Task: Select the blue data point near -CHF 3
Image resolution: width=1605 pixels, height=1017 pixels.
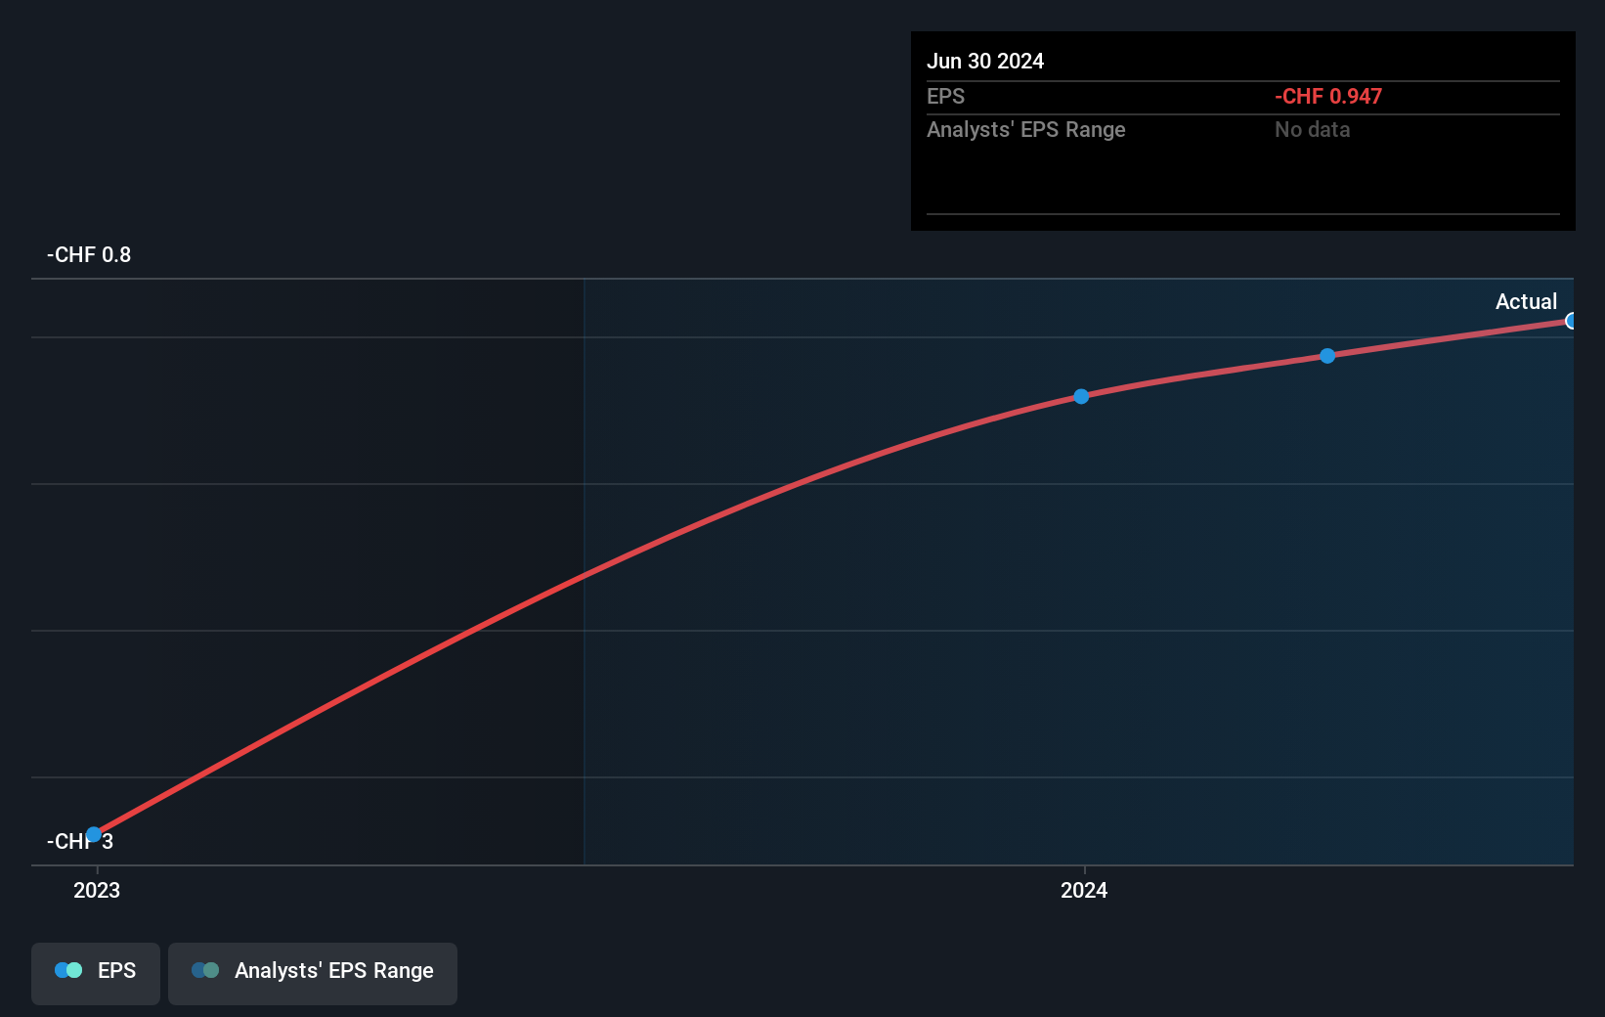Action: (x=95, y=833)
